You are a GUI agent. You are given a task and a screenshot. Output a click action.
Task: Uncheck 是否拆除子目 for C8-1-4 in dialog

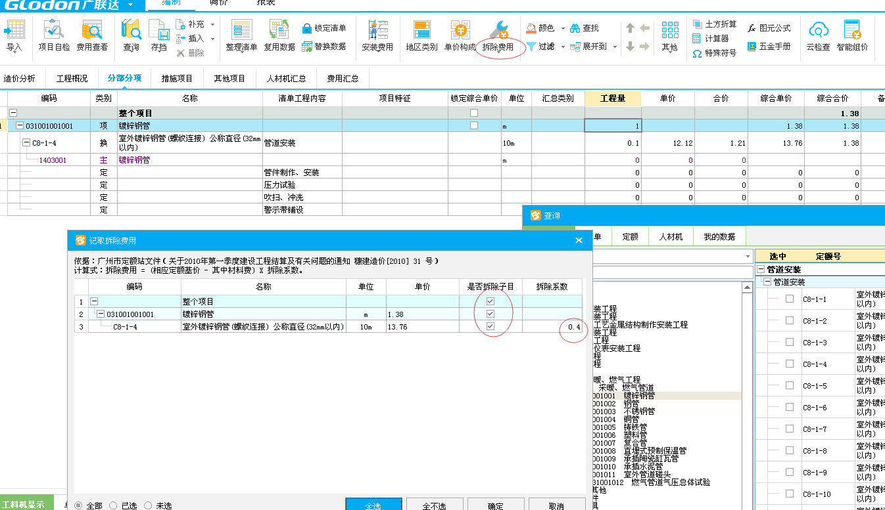click(490, 326)
